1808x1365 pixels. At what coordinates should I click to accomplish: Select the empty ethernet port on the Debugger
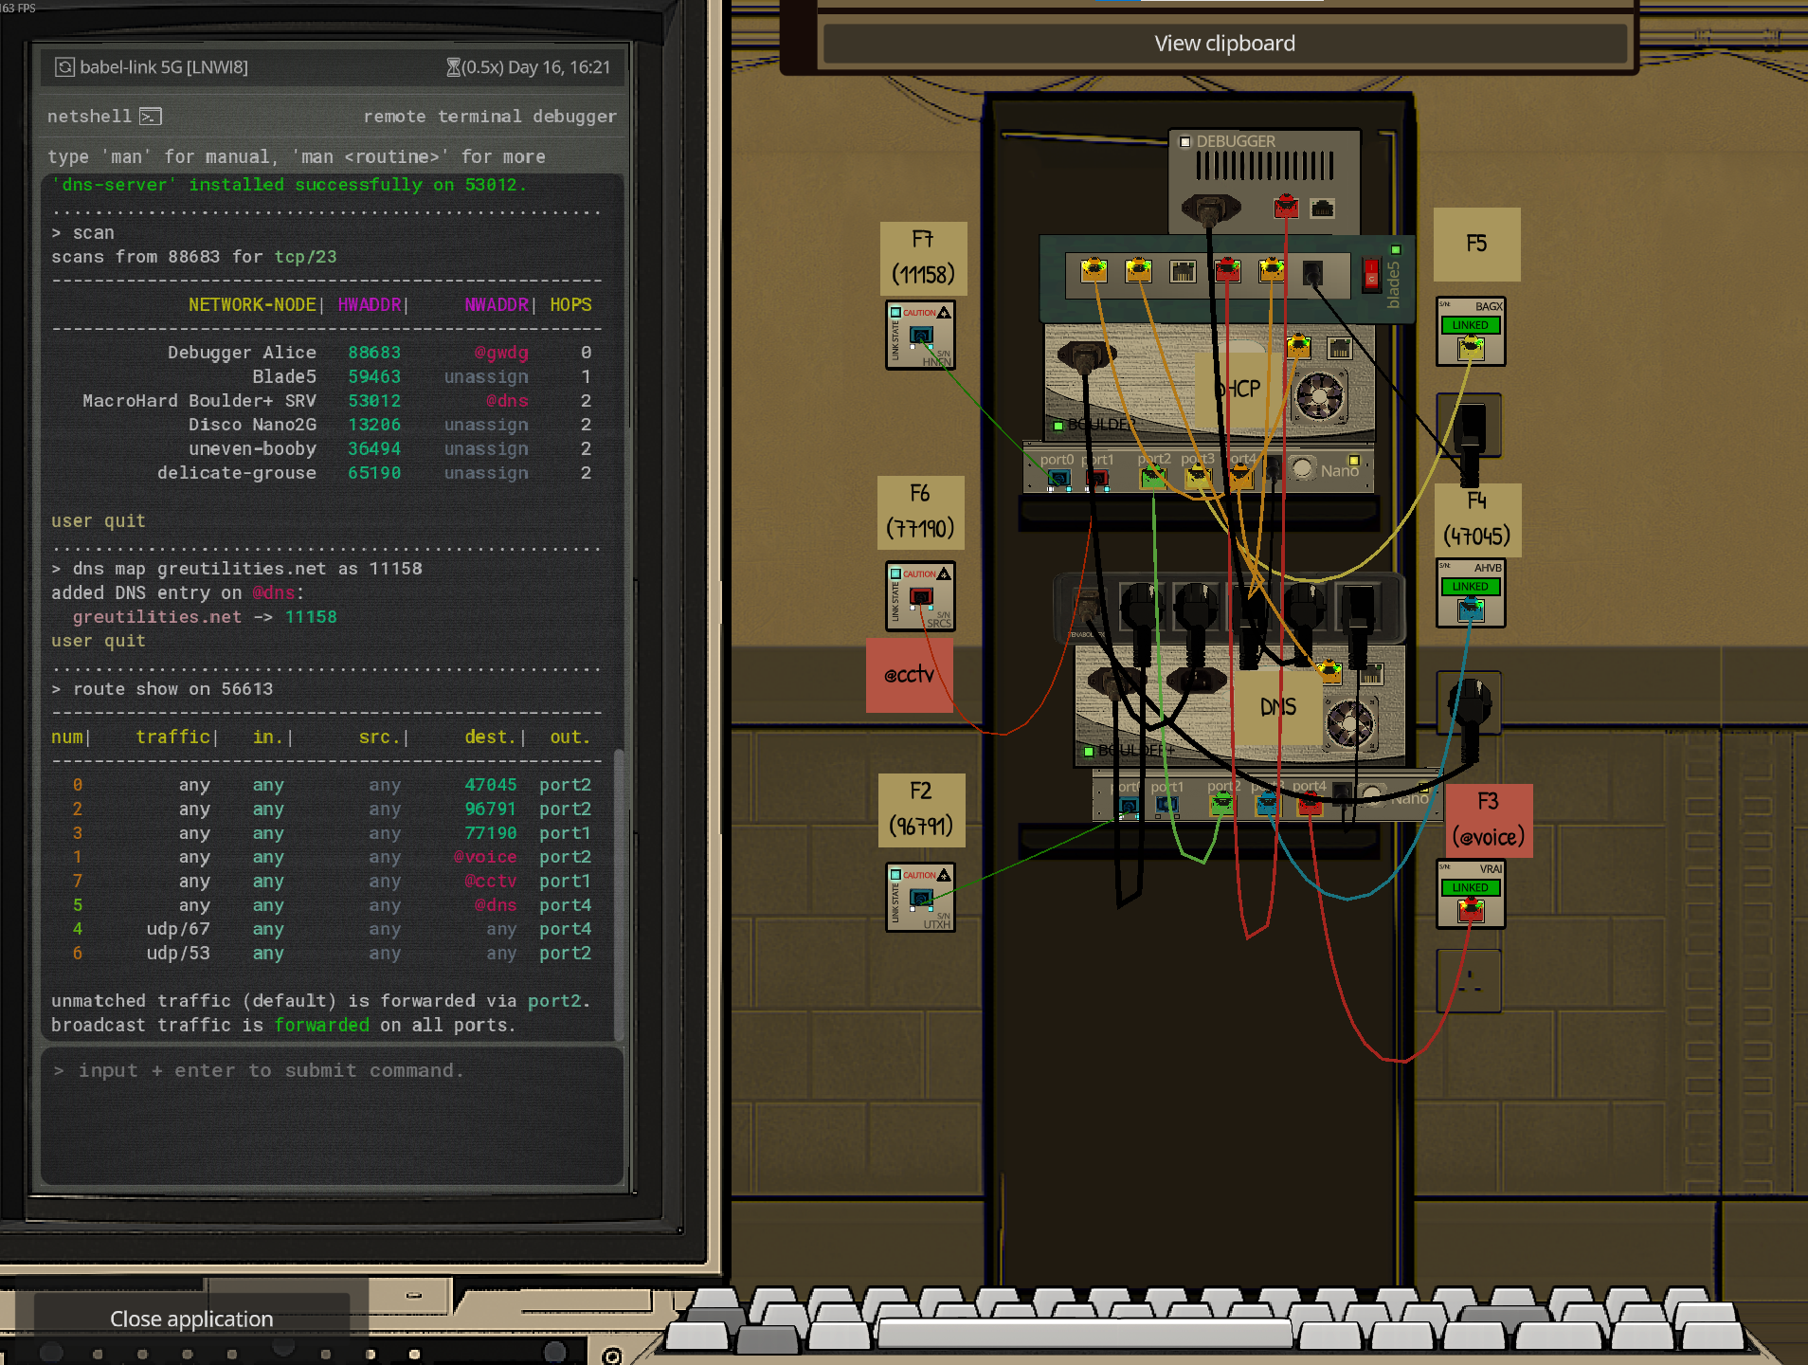point(1322,208)
